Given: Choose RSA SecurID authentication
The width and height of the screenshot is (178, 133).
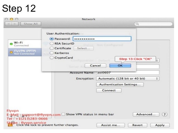Looking at the screenshot, I should [x=52, y=44].
